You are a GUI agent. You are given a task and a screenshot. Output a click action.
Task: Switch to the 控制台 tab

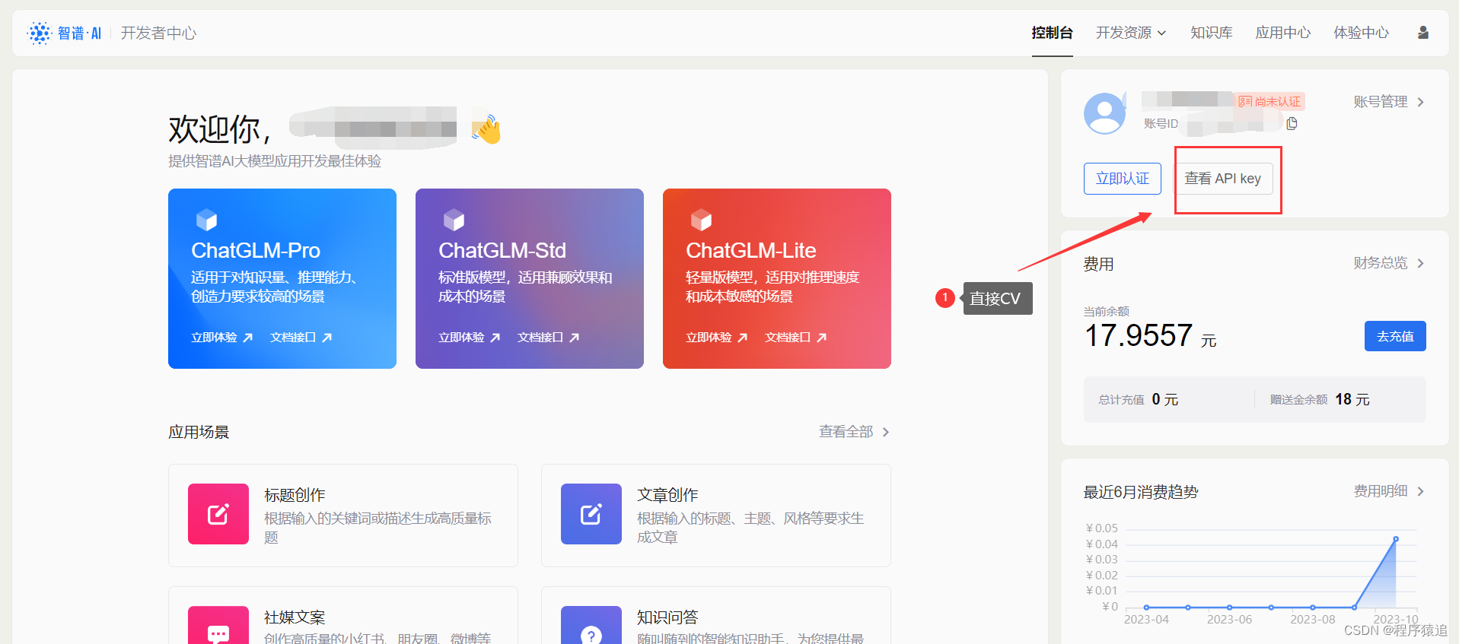(1052, 33)
